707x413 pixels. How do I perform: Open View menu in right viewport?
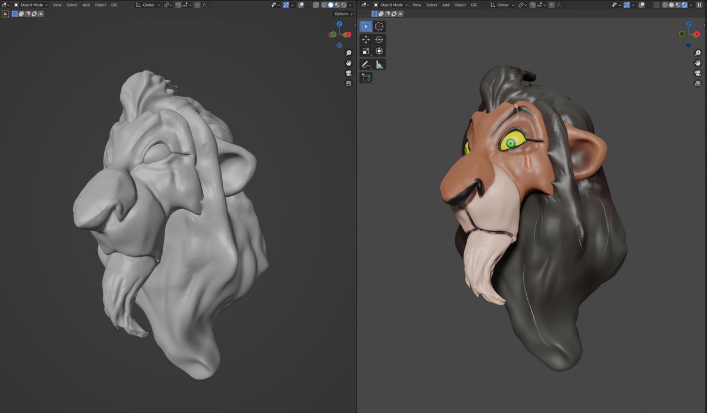point(417,5)
